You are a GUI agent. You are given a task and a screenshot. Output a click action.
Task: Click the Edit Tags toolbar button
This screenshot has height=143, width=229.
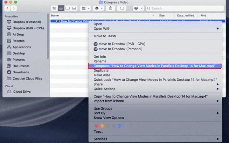coord(121,8)
